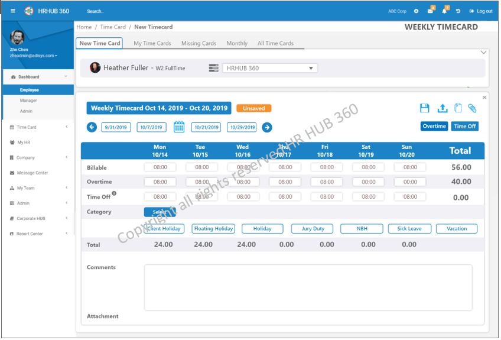This screenshot has height=340, width=501.
Task: Click the Time Off info icon
Action: pyautogui.click(x=114, y=193)
